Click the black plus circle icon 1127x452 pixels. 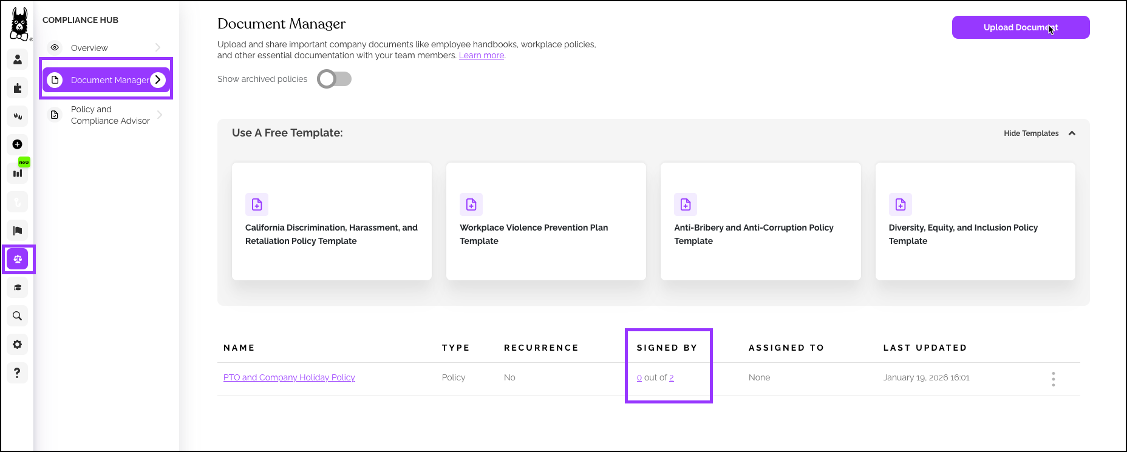coord(18,144)
